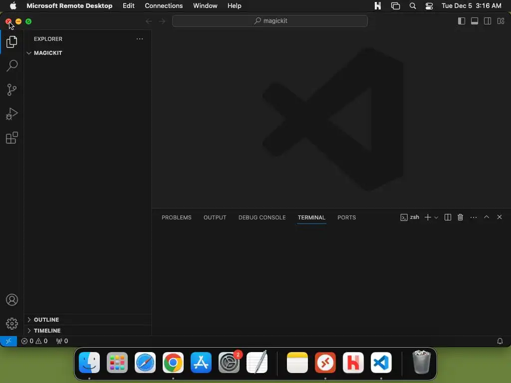Open Control Center in menu bar
The image size is (511, 383).
coord(429,6)
